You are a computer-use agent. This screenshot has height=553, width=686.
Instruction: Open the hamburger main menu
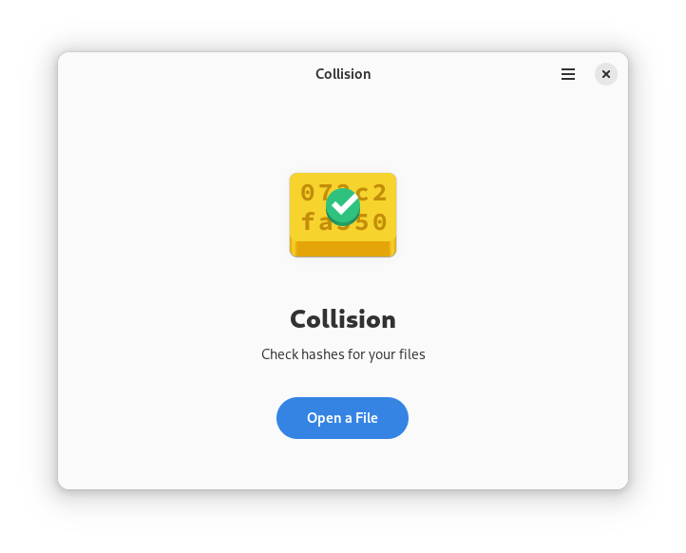(568, 74)
